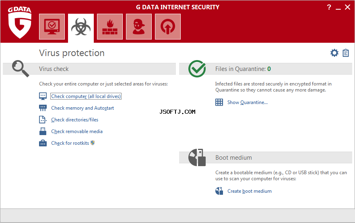The height and width of the screenshot is (223, 355).
Task: Close the G DATA window
Action: pyautogui.click(x=347, y=7)
